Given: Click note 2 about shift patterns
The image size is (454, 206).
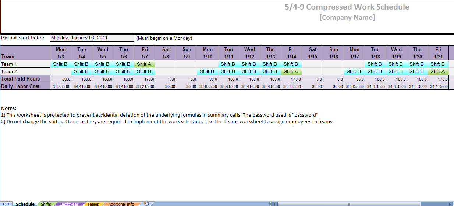Looking at the screenshot, I should [x=167, y=122].
